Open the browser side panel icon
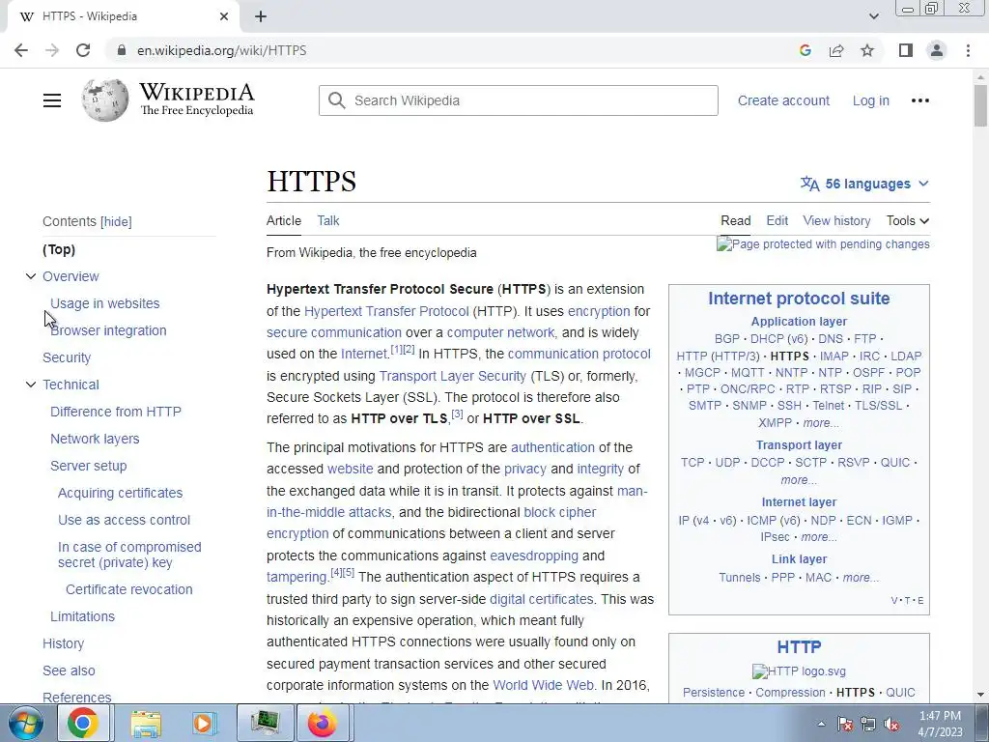989x742 pixels. coord(906,50)
